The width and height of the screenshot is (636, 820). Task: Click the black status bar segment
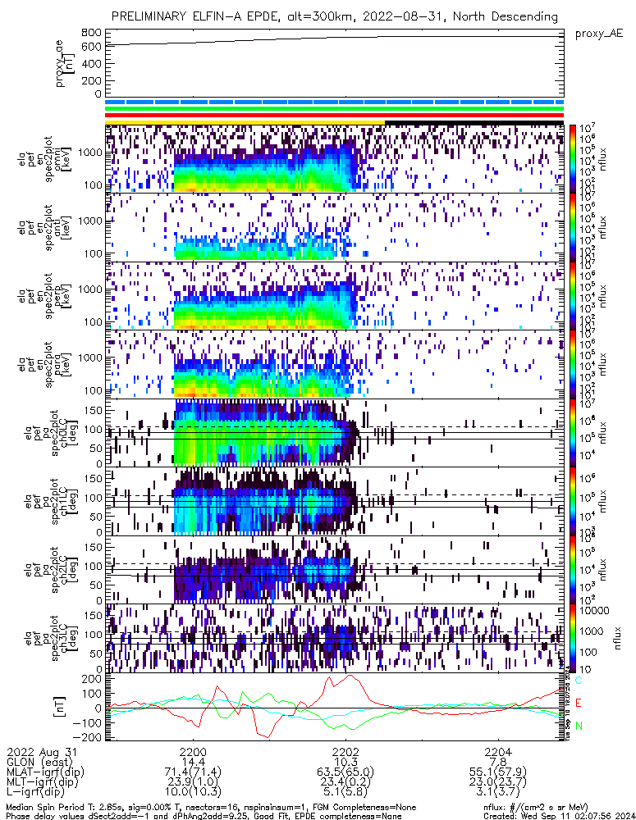click(x=474, y=122)
